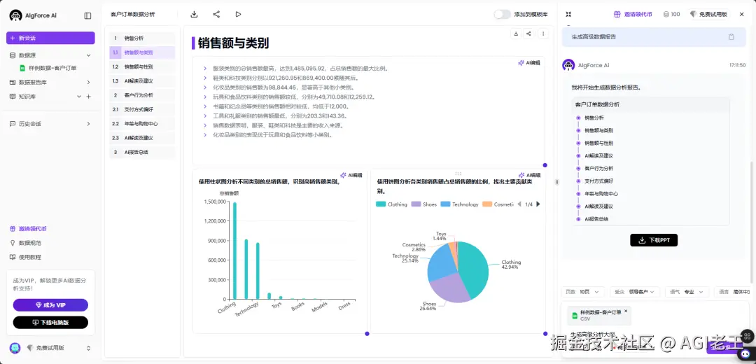756x364 pixels.
Task: Click 免费试用版 badge in top bar
Action: [708, 15]
